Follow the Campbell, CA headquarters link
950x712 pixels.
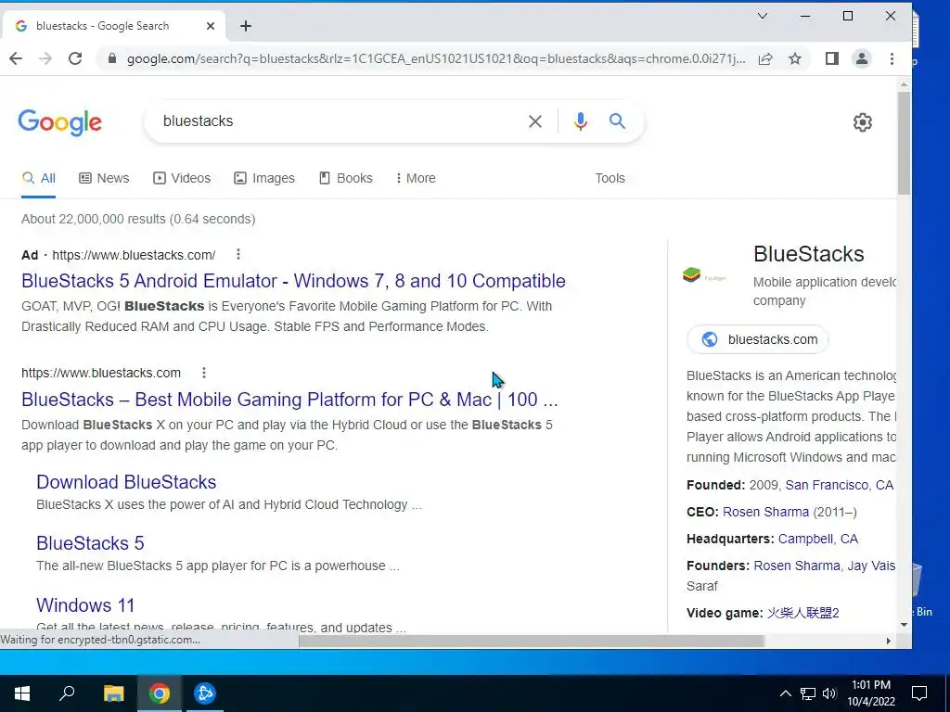click(818, 539)
